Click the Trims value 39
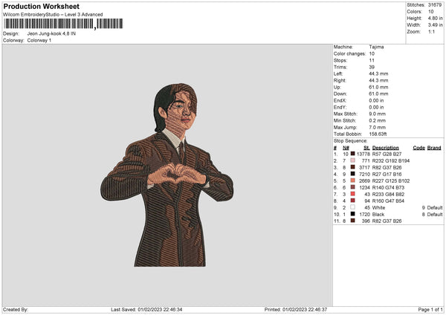 click(372, 67)
